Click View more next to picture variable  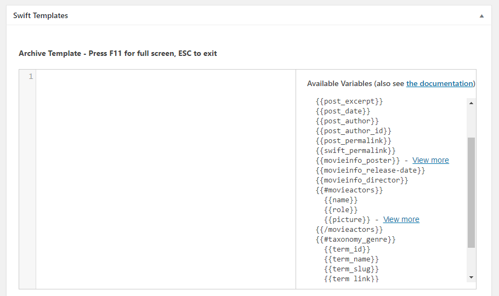(401, 219)
